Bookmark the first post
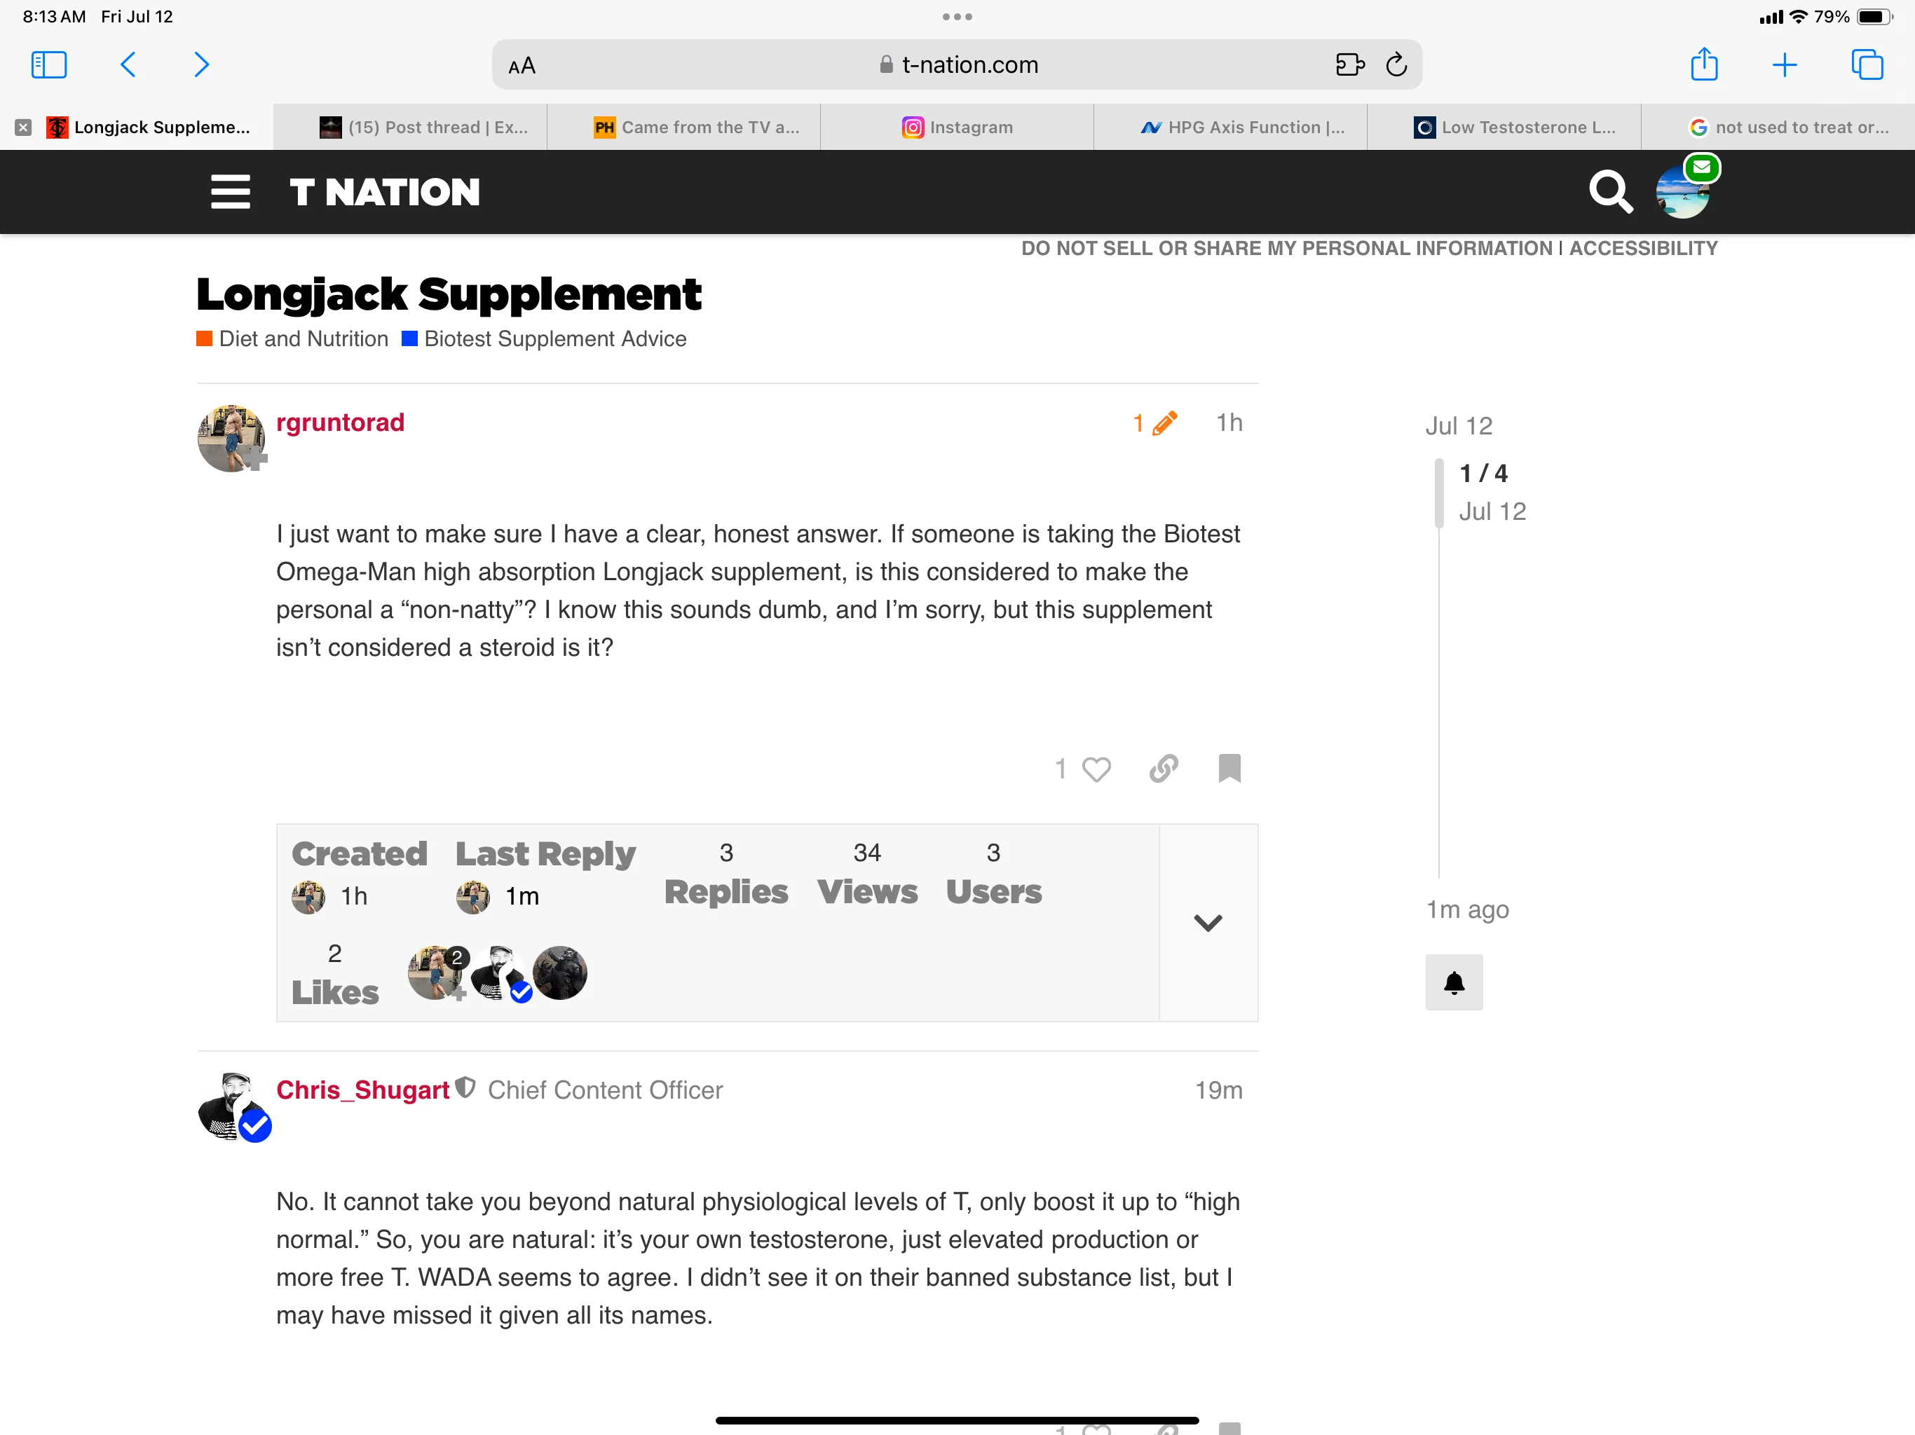The width and height of the screenshot is (1915, 1435). click(x=1229, y=768)
